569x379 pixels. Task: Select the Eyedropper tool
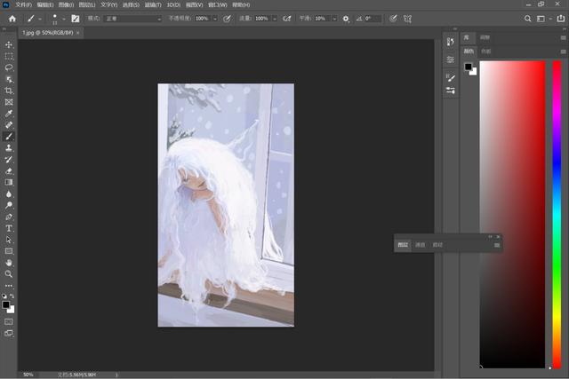tap(9, 114)
